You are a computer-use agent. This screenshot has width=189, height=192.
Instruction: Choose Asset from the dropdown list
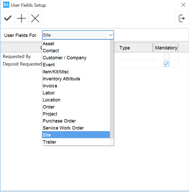(49, 44)
